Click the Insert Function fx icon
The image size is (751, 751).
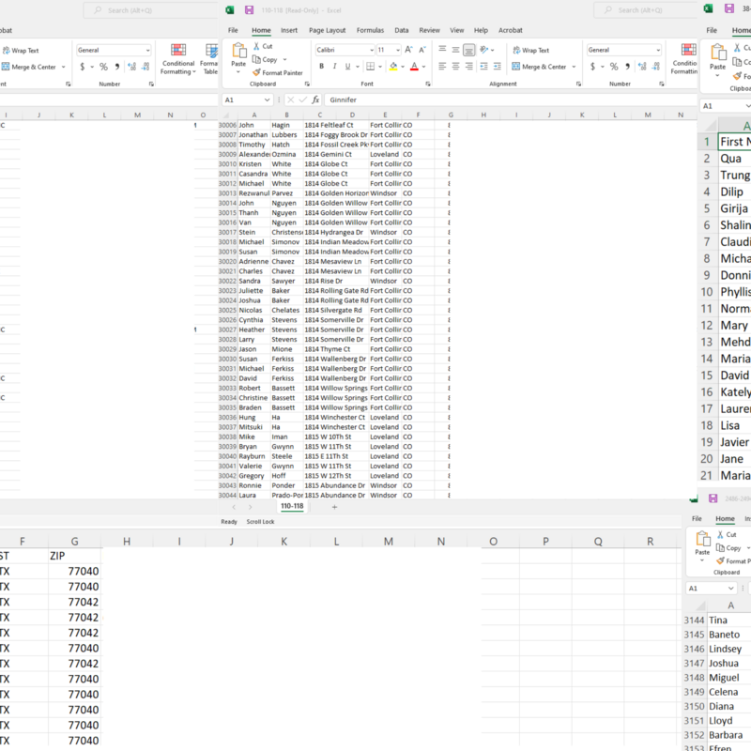click(316, 100)
